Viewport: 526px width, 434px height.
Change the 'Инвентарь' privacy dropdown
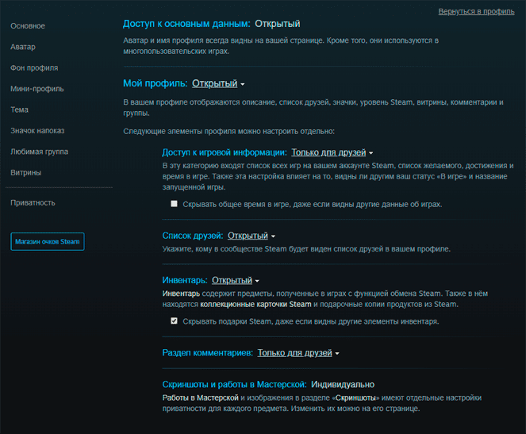(235, 280)
